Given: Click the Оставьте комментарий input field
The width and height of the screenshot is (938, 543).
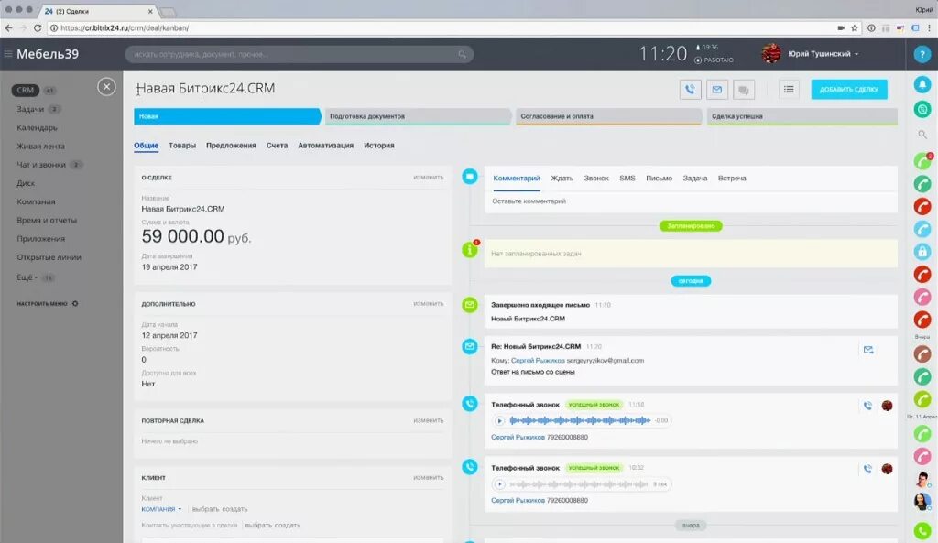Looking at the screenshot, I should (x=691, y=201).
